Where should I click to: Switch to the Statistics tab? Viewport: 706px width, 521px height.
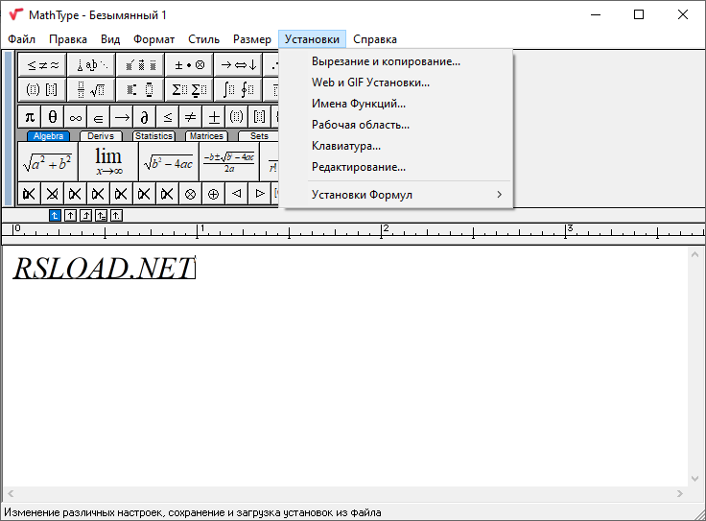pyautogui.click(x=153, y=136)
